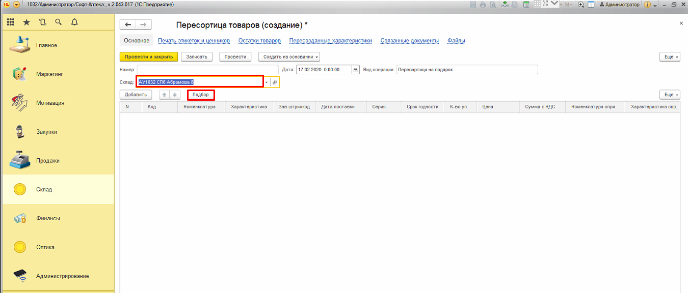Open the Склад section in sidebar
Image resolution: width=688 pixels, height=293 pixels.
(x=44, y=189)
